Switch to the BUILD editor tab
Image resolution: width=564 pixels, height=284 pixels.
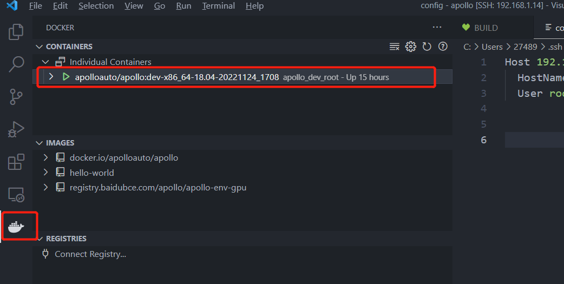click(x=493, y=28)
